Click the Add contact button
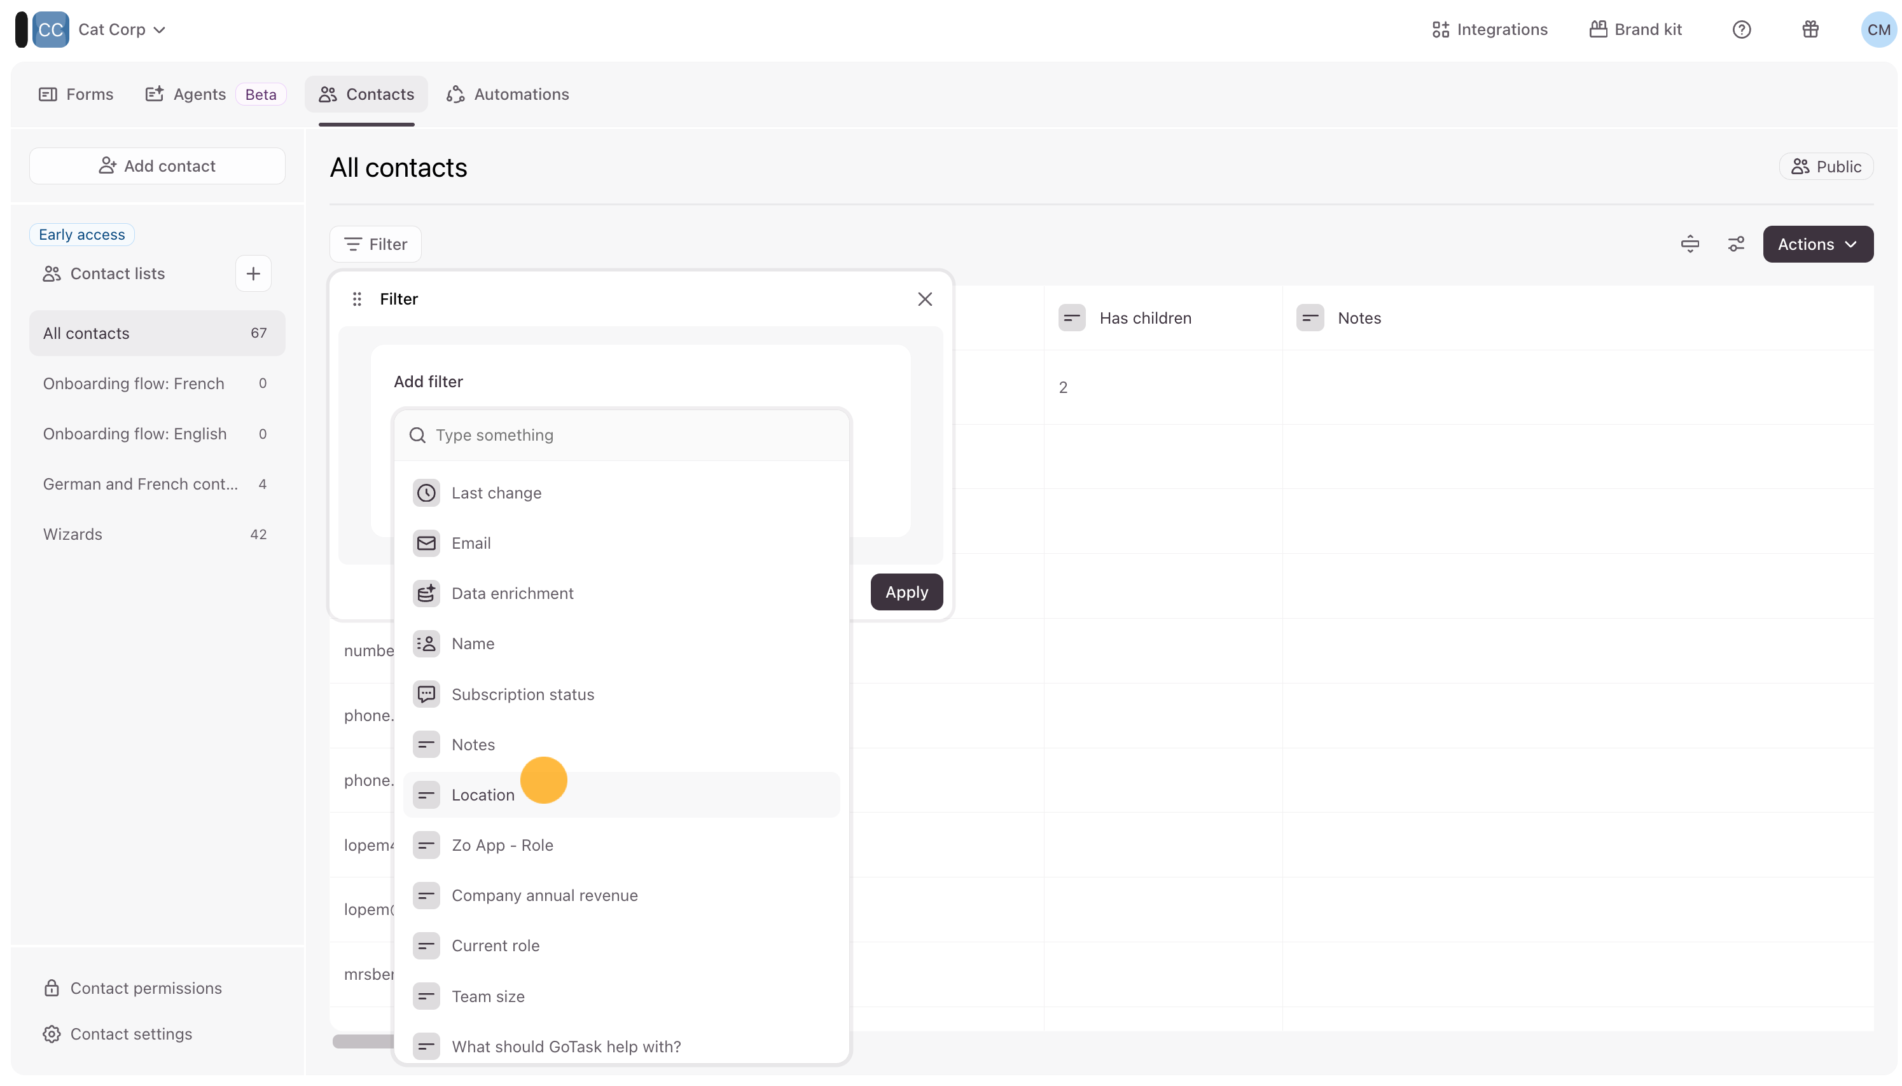 coord(156,167)
